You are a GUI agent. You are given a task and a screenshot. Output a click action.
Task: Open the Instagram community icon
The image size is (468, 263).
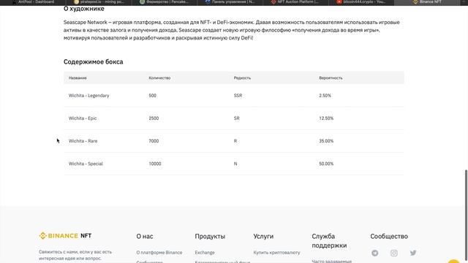(394, 253)
